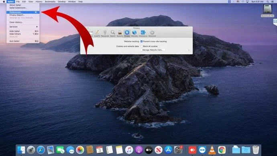Choose Clear History menu entry
This screenshot has height=156, width=277.
point(23,22)
